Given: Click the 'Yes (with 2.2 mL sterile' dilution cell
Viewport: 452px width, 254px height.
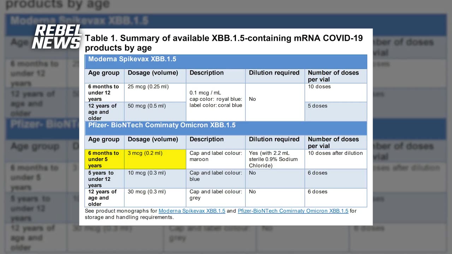Looking at the screenshot, I should pyautogui.click(x=275, y=159).
